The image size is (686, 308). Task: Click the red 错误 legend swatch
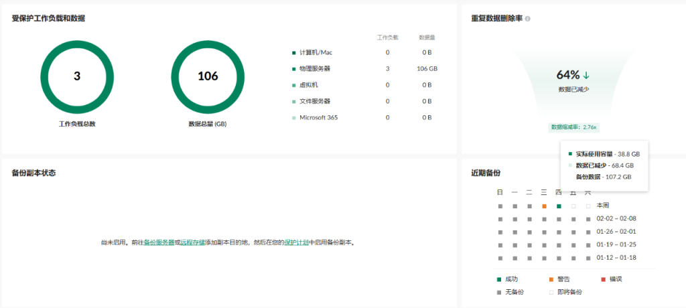point(603,279)
